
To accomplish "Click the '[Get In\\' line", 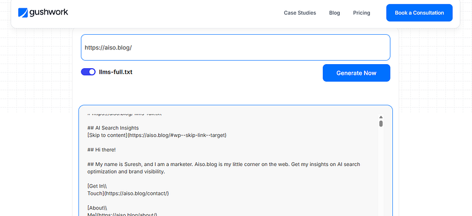I will coord(97,186).
